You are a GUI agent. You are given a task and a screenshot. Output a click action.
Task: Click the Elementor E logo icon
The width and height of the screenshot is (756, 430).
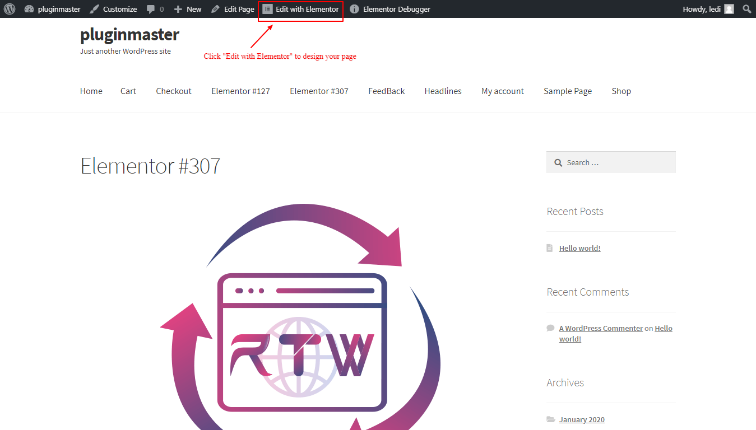[x=267, y=9]
